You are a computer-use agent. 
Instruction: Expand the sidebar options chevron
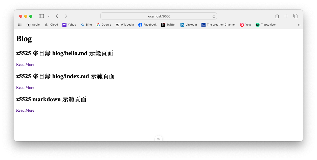click(49, 16)
